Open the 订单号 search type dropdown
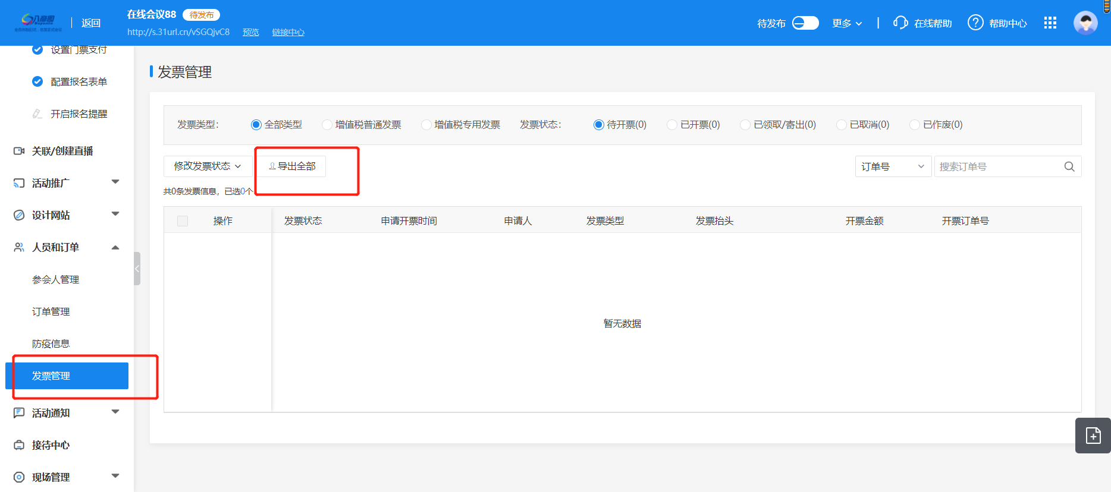This screenshot has height=492, width=1111. [x=893, y=166]
